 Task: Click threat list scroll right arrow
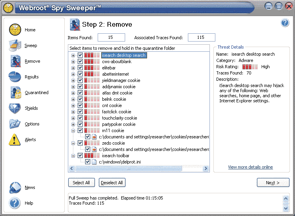pos(206,169)
